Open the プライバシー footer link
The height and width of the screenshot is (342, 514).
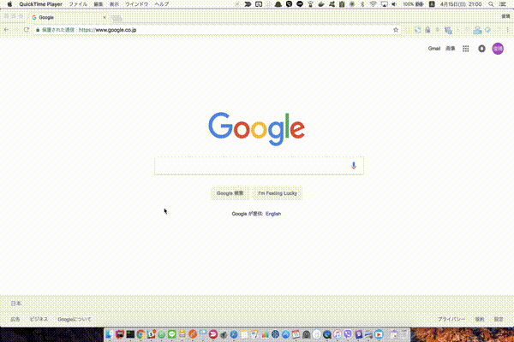point(451,319)
